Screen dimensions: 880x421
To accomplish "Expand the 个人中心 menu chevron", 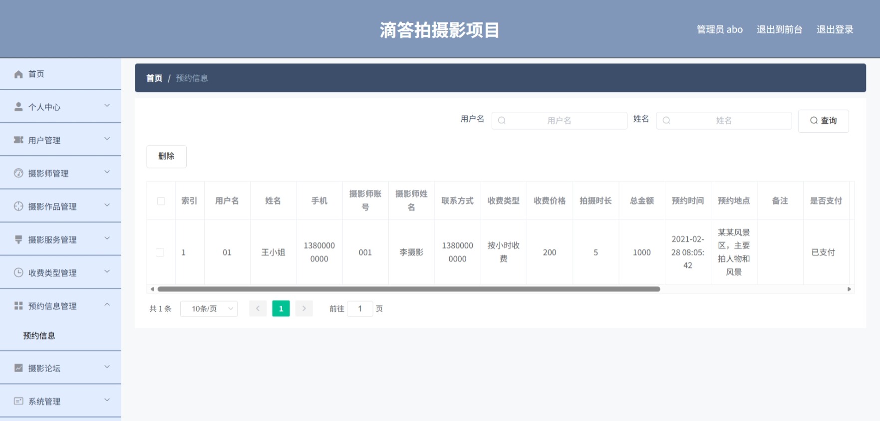I will (x=107, y=106).
